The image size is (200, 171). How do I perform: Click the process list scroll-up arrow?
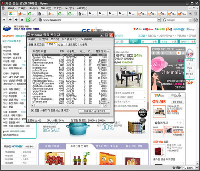(x=108, y=51)
